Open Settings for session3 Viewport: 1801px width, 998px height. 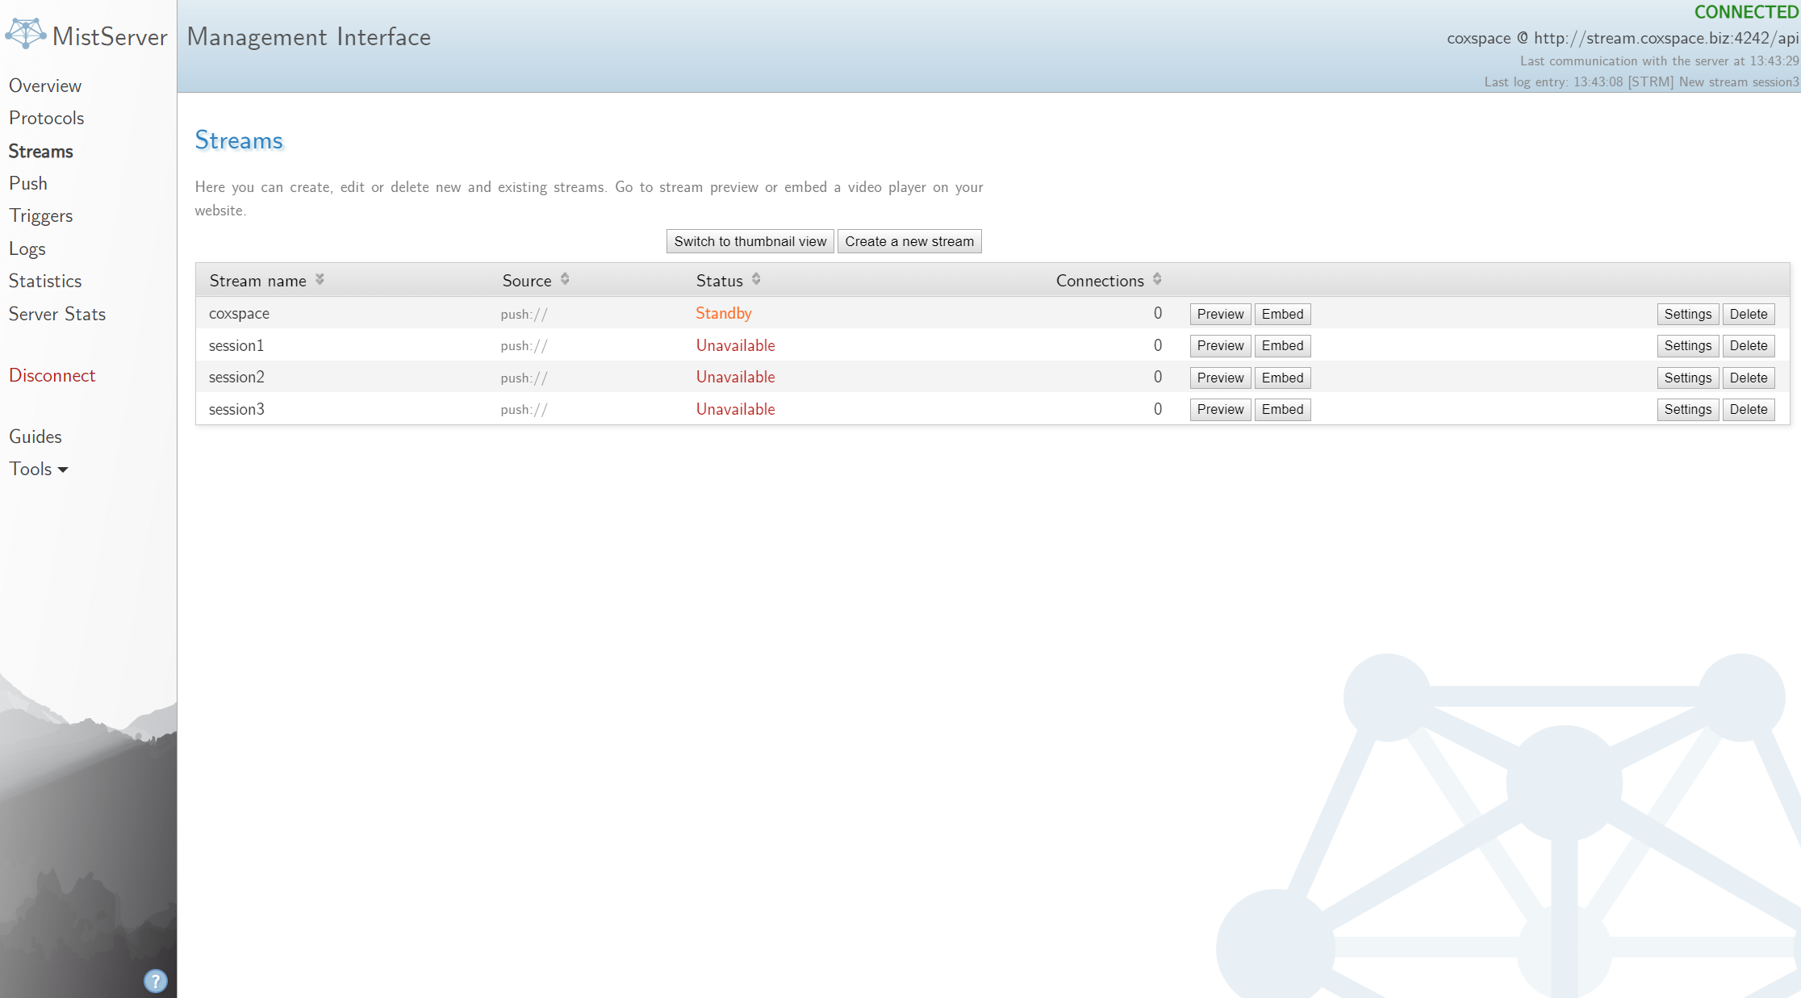1688,409
